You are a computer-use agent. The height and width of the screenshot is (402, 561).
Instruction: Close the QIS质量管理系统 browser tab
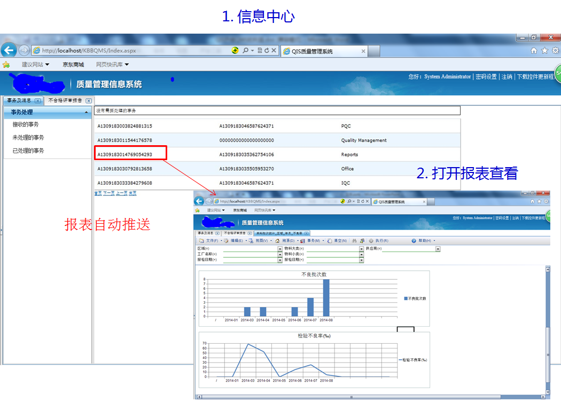click(363, 51)
